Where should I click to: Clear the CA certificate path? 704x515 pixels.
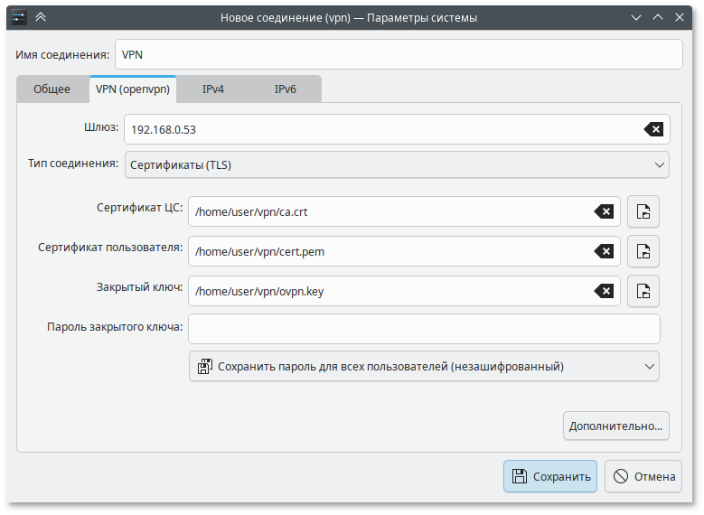tap(604, 211)
